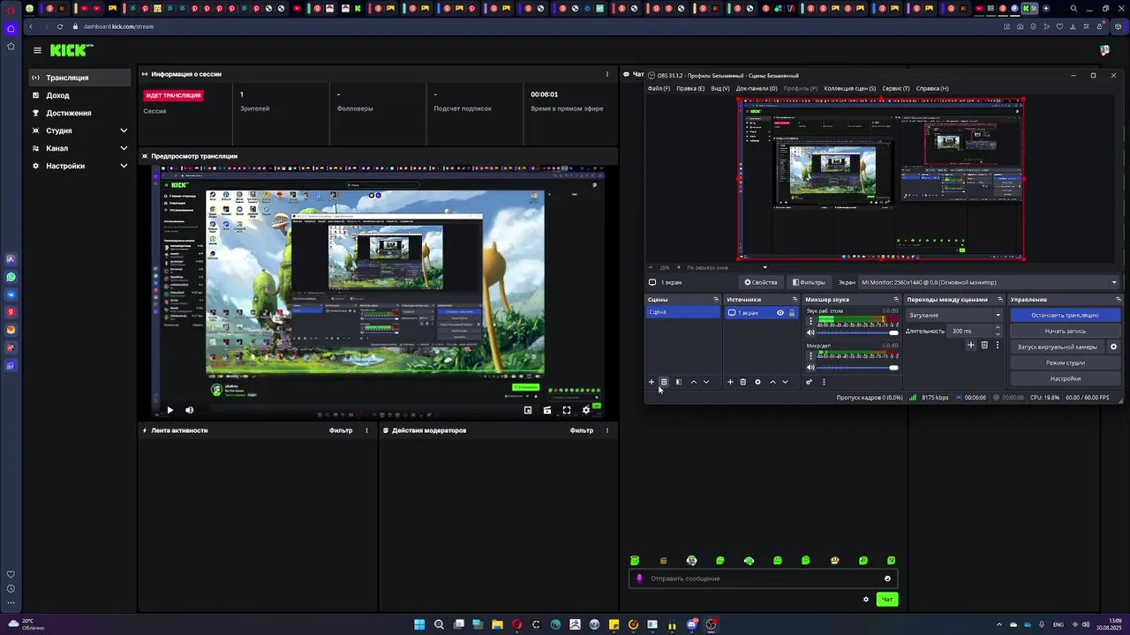Viewport: 1130px width, 635px height.
Task: Open Windows taskbar search
Action: click(x=439, y=624)
